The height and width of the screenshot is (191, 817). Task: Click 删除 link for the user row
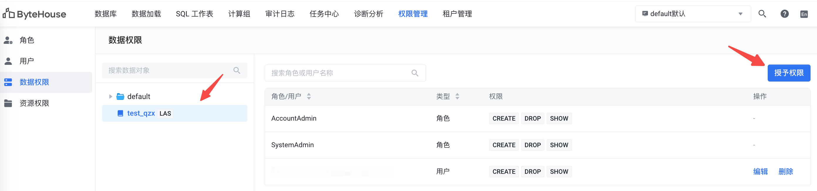pos(786,171)
